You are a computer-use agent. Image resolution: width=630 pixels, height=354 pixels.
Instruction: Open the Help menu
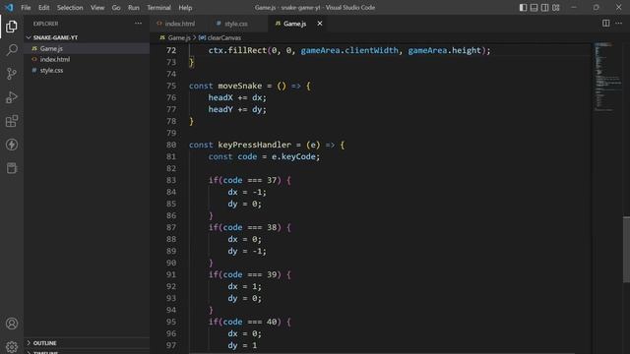click(x=185, y=7)
